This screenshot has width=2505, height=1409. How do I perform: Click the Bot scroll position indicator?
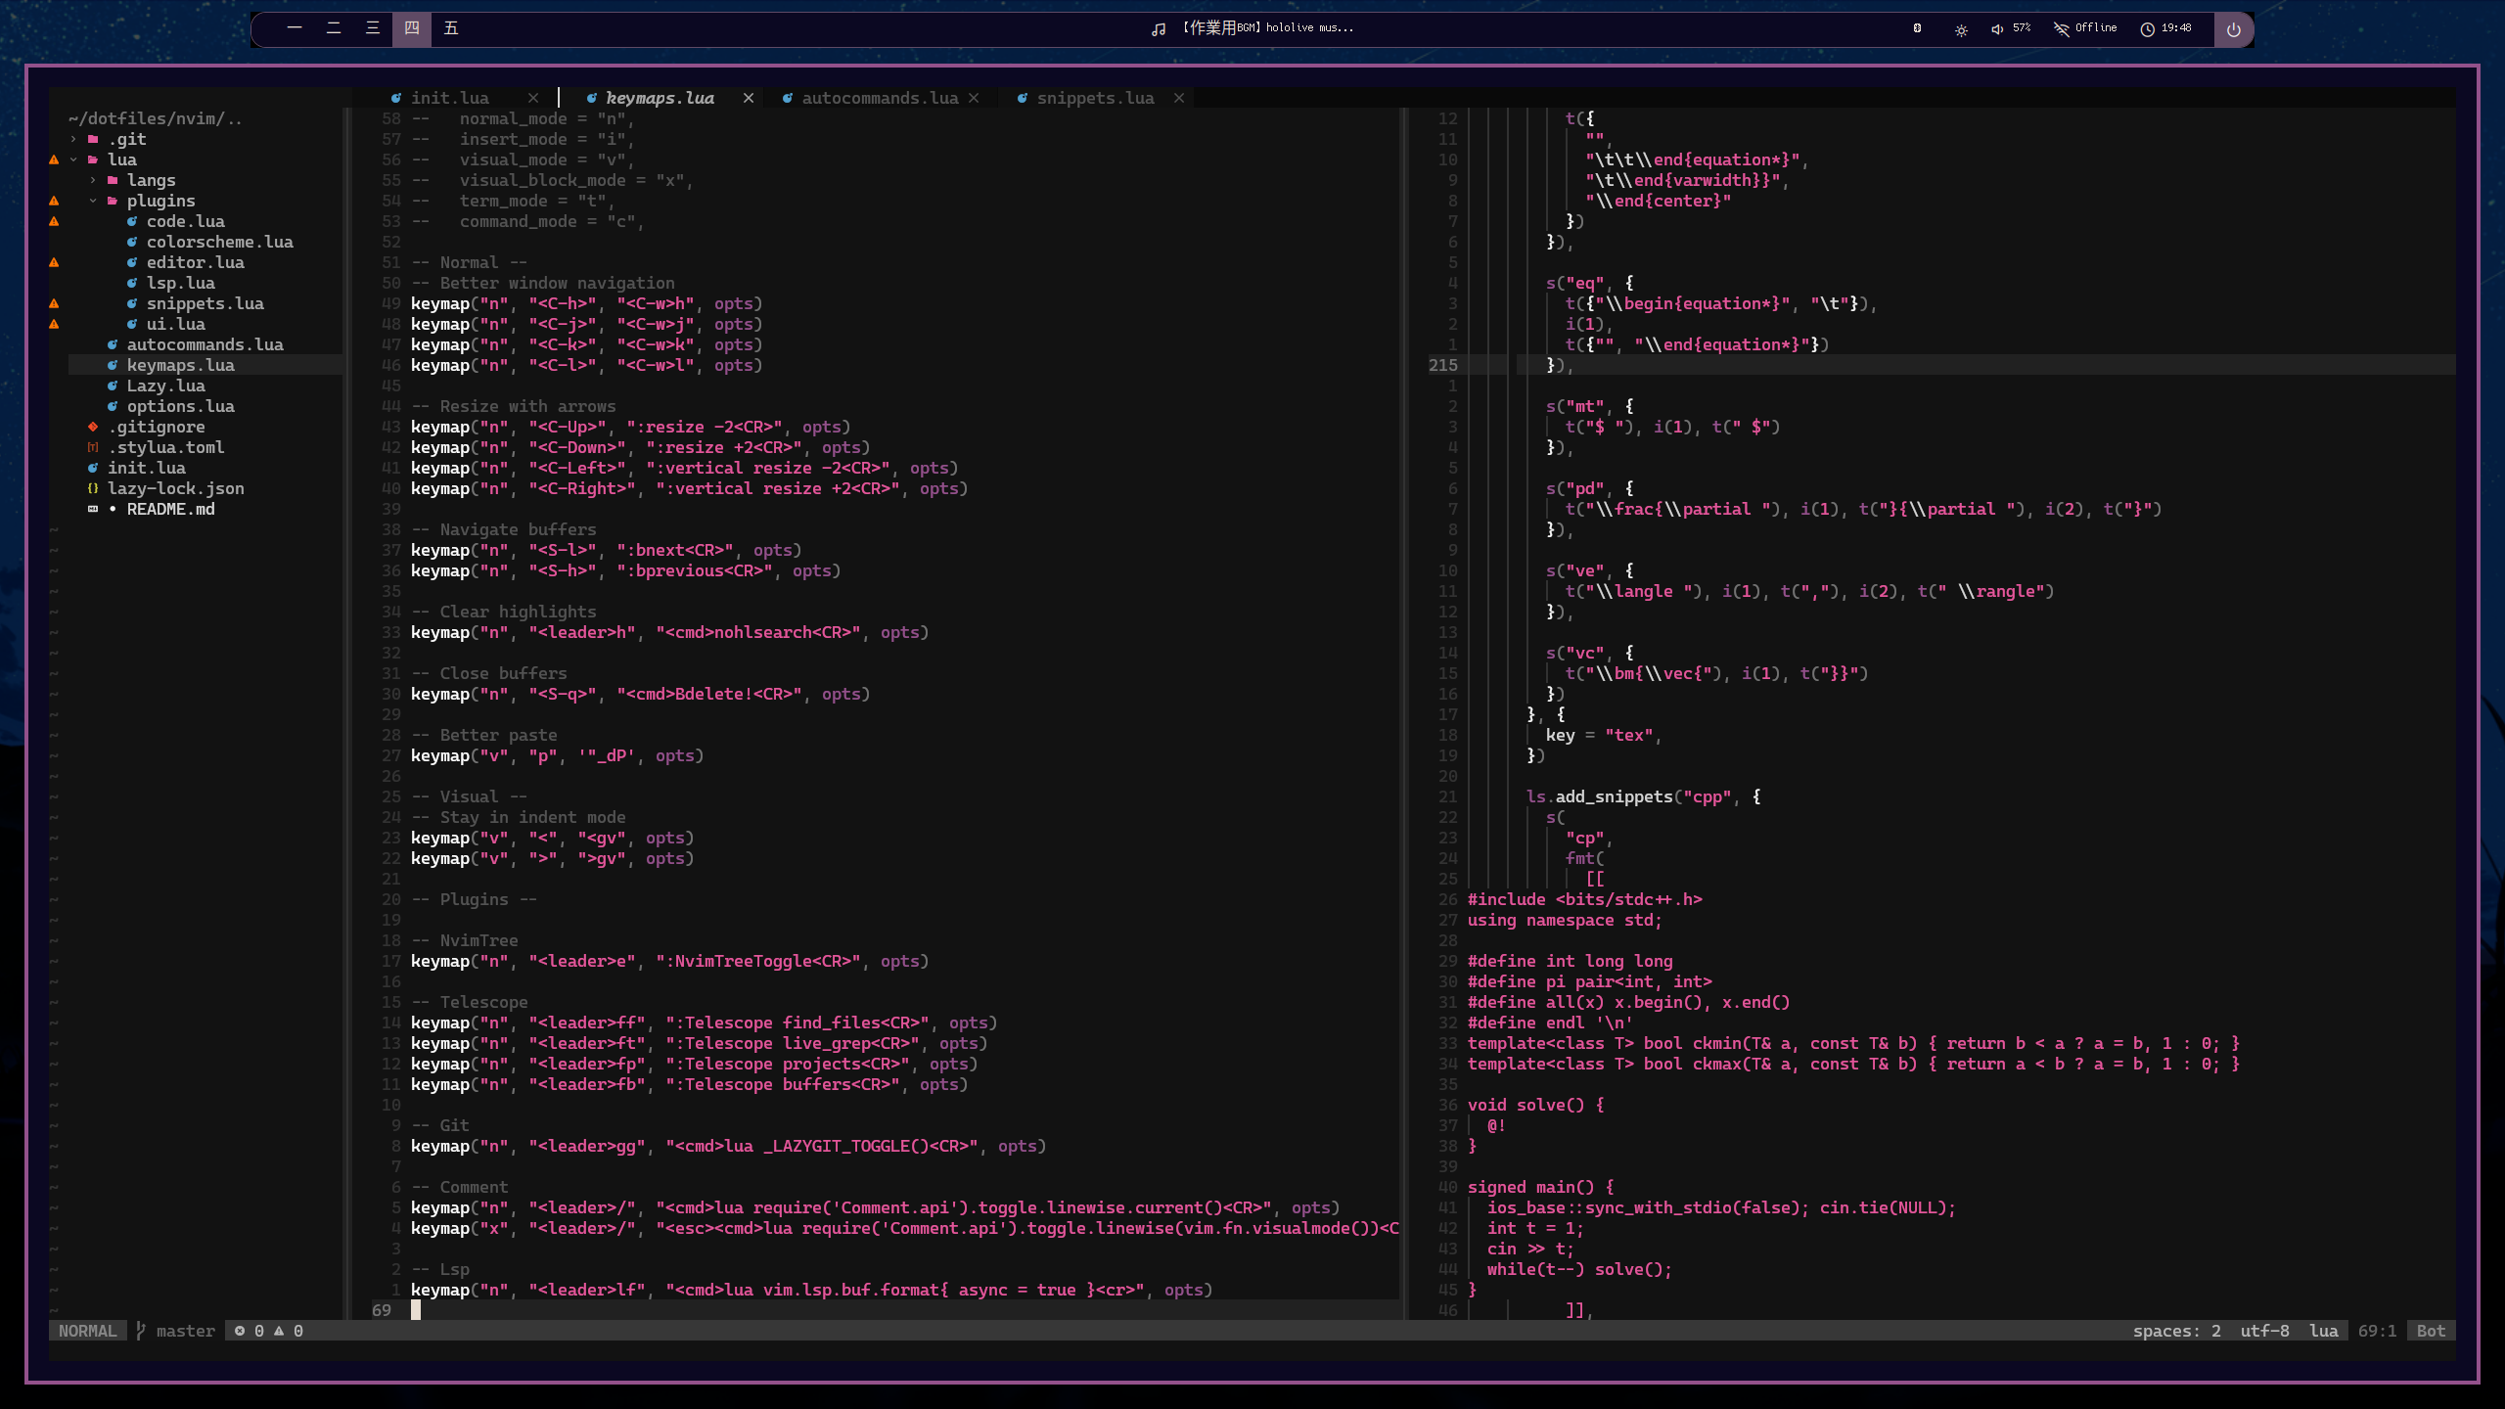tap(2432, 1331)
